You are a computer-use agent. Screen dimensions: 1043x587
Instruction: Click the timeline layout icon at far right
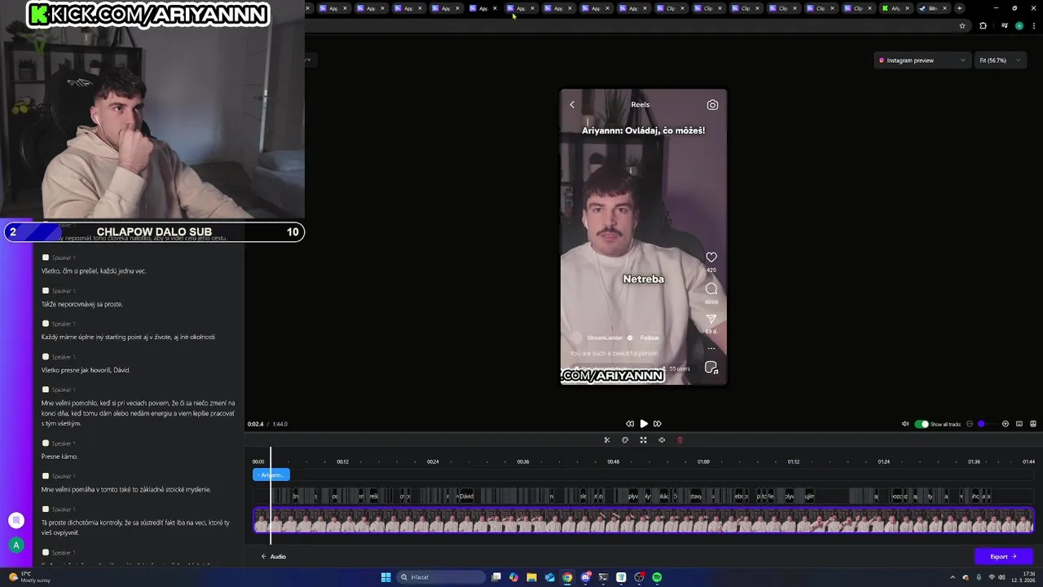point(1033,424)
